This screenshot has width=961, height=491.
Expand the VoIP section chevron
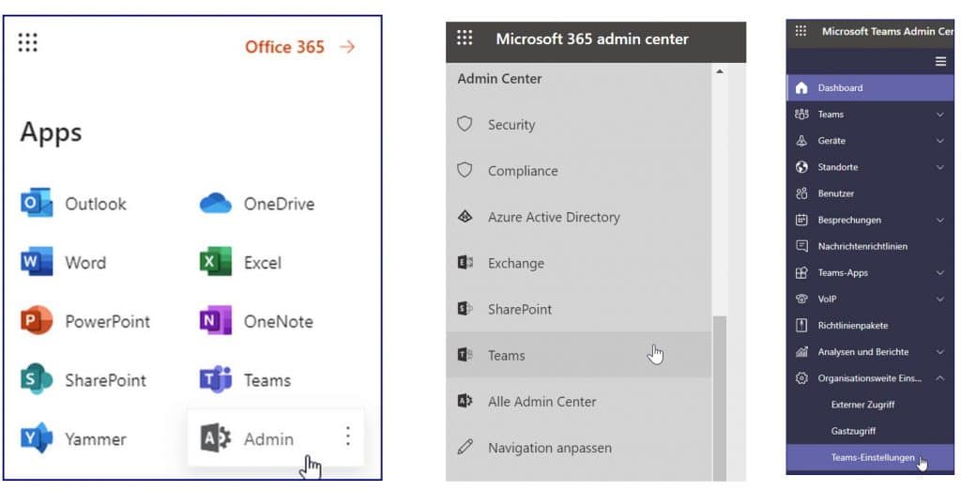(x=939, y=299)
